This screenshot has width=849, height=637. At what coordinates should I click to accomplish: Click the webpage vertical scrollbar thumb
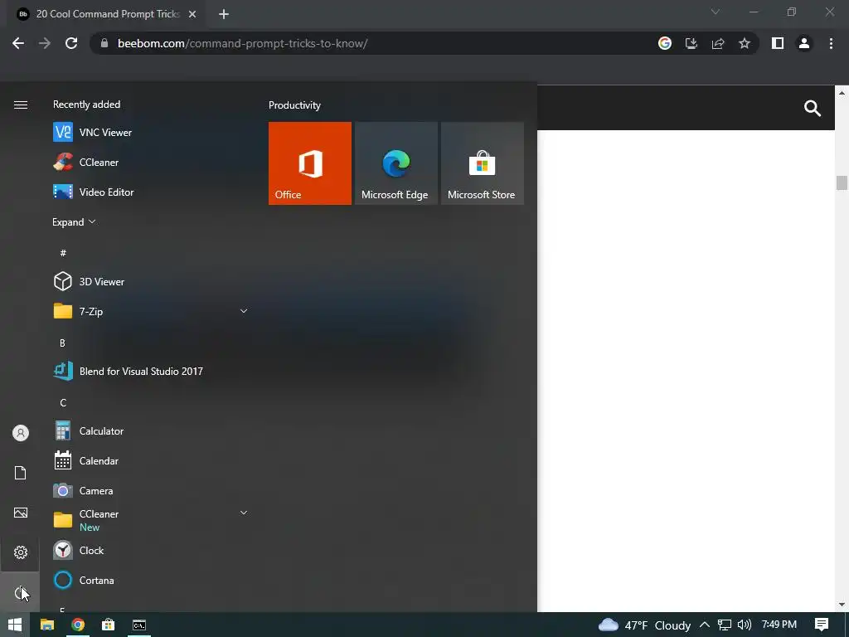pyautogui.click(x=842, y=182)
